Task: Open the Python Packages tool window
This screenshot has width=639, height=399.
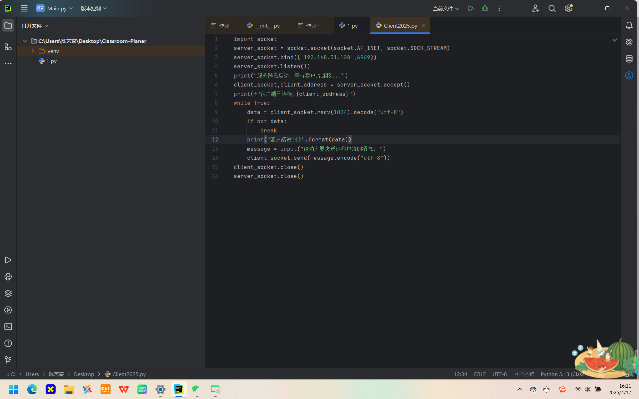Action: [8, 293]
